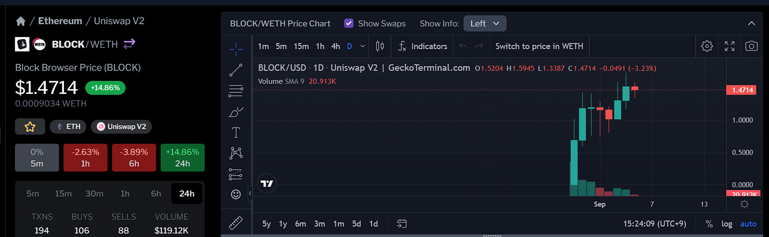This screenshot has width=769, height=237.
Task: Select the trend line drawing tool
Action: (x=236, y=70)
